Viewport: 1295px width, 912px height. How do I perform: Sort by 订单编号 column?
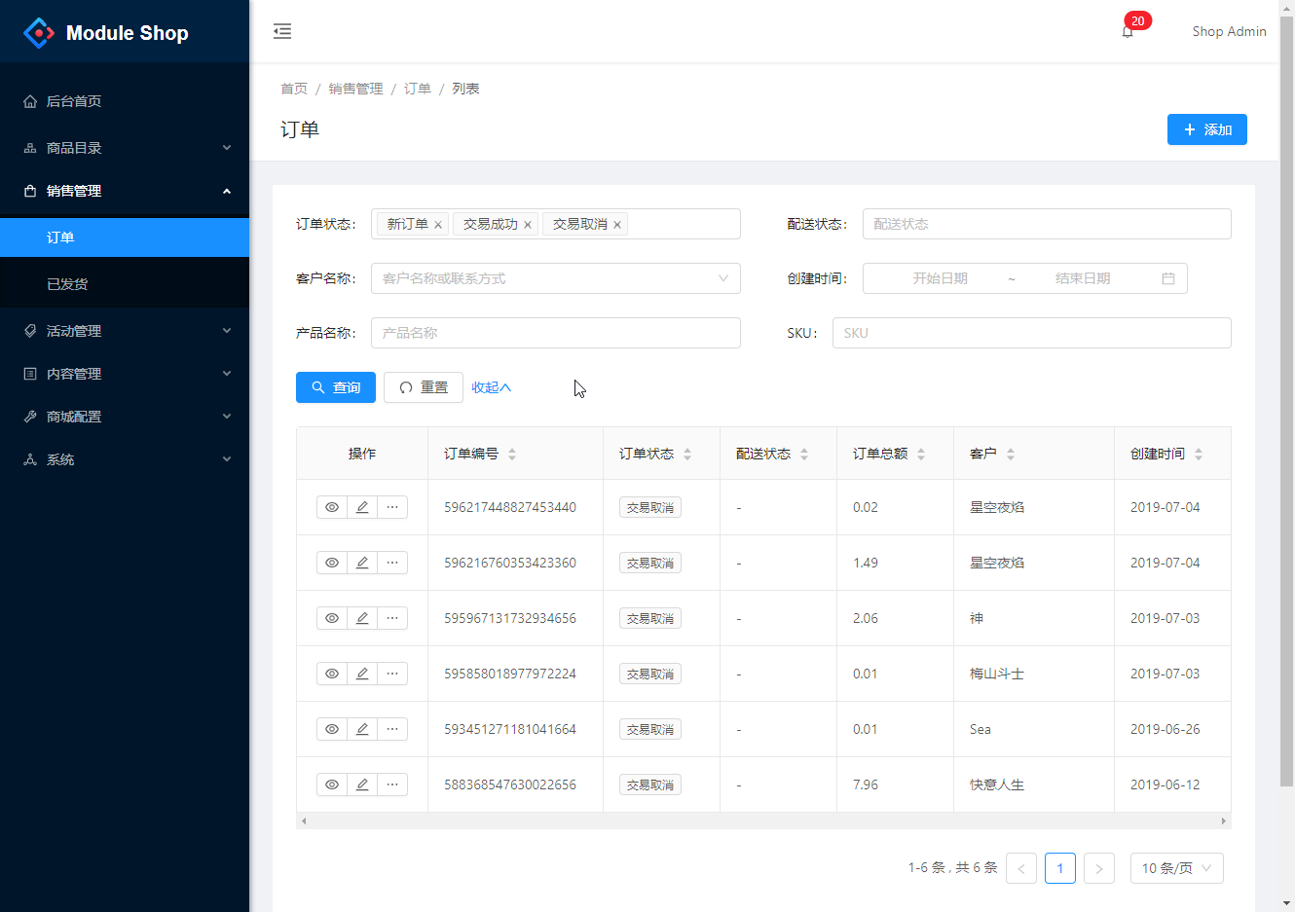512,454
